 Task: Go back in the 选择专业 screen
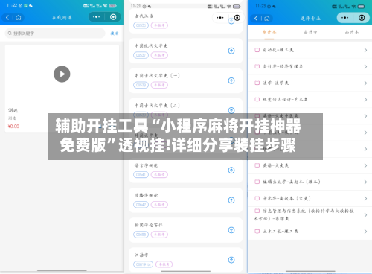point(256,18)
